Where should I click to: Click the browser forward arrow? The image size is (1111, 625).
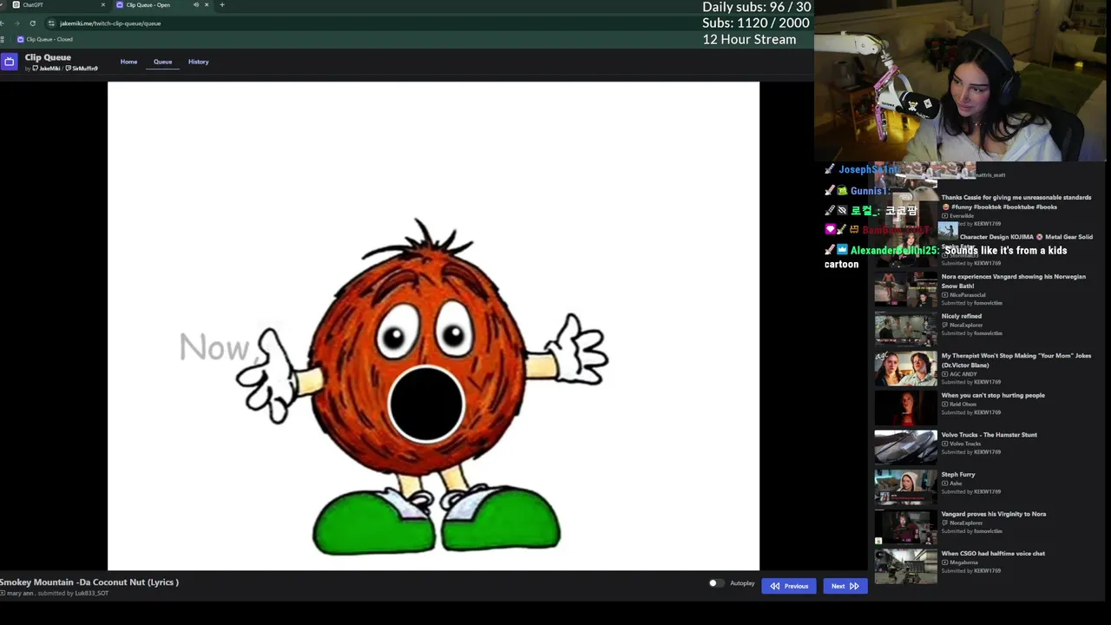click(16, 23)
